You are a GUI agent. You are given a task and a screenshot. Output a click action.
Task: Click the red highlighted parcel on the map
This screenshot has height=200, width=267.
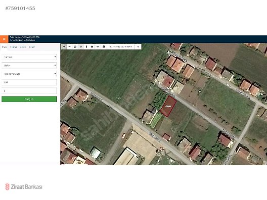[x=168, y=107]
